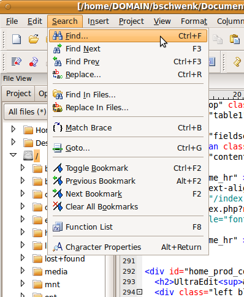Click the pencil-document icon in second toolbar

click(x=17, y=62)
